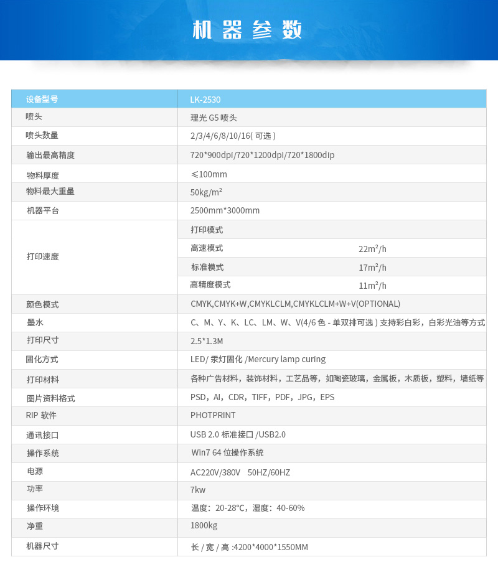The width and height of the screenshot is (498, 585).
Task: Select the USB 2.0 interface value
Action: click(238, 434)
